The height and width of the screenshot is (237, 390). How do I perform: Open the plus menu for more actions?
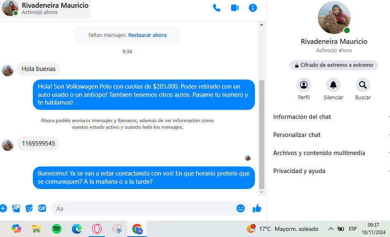(3, 208)
